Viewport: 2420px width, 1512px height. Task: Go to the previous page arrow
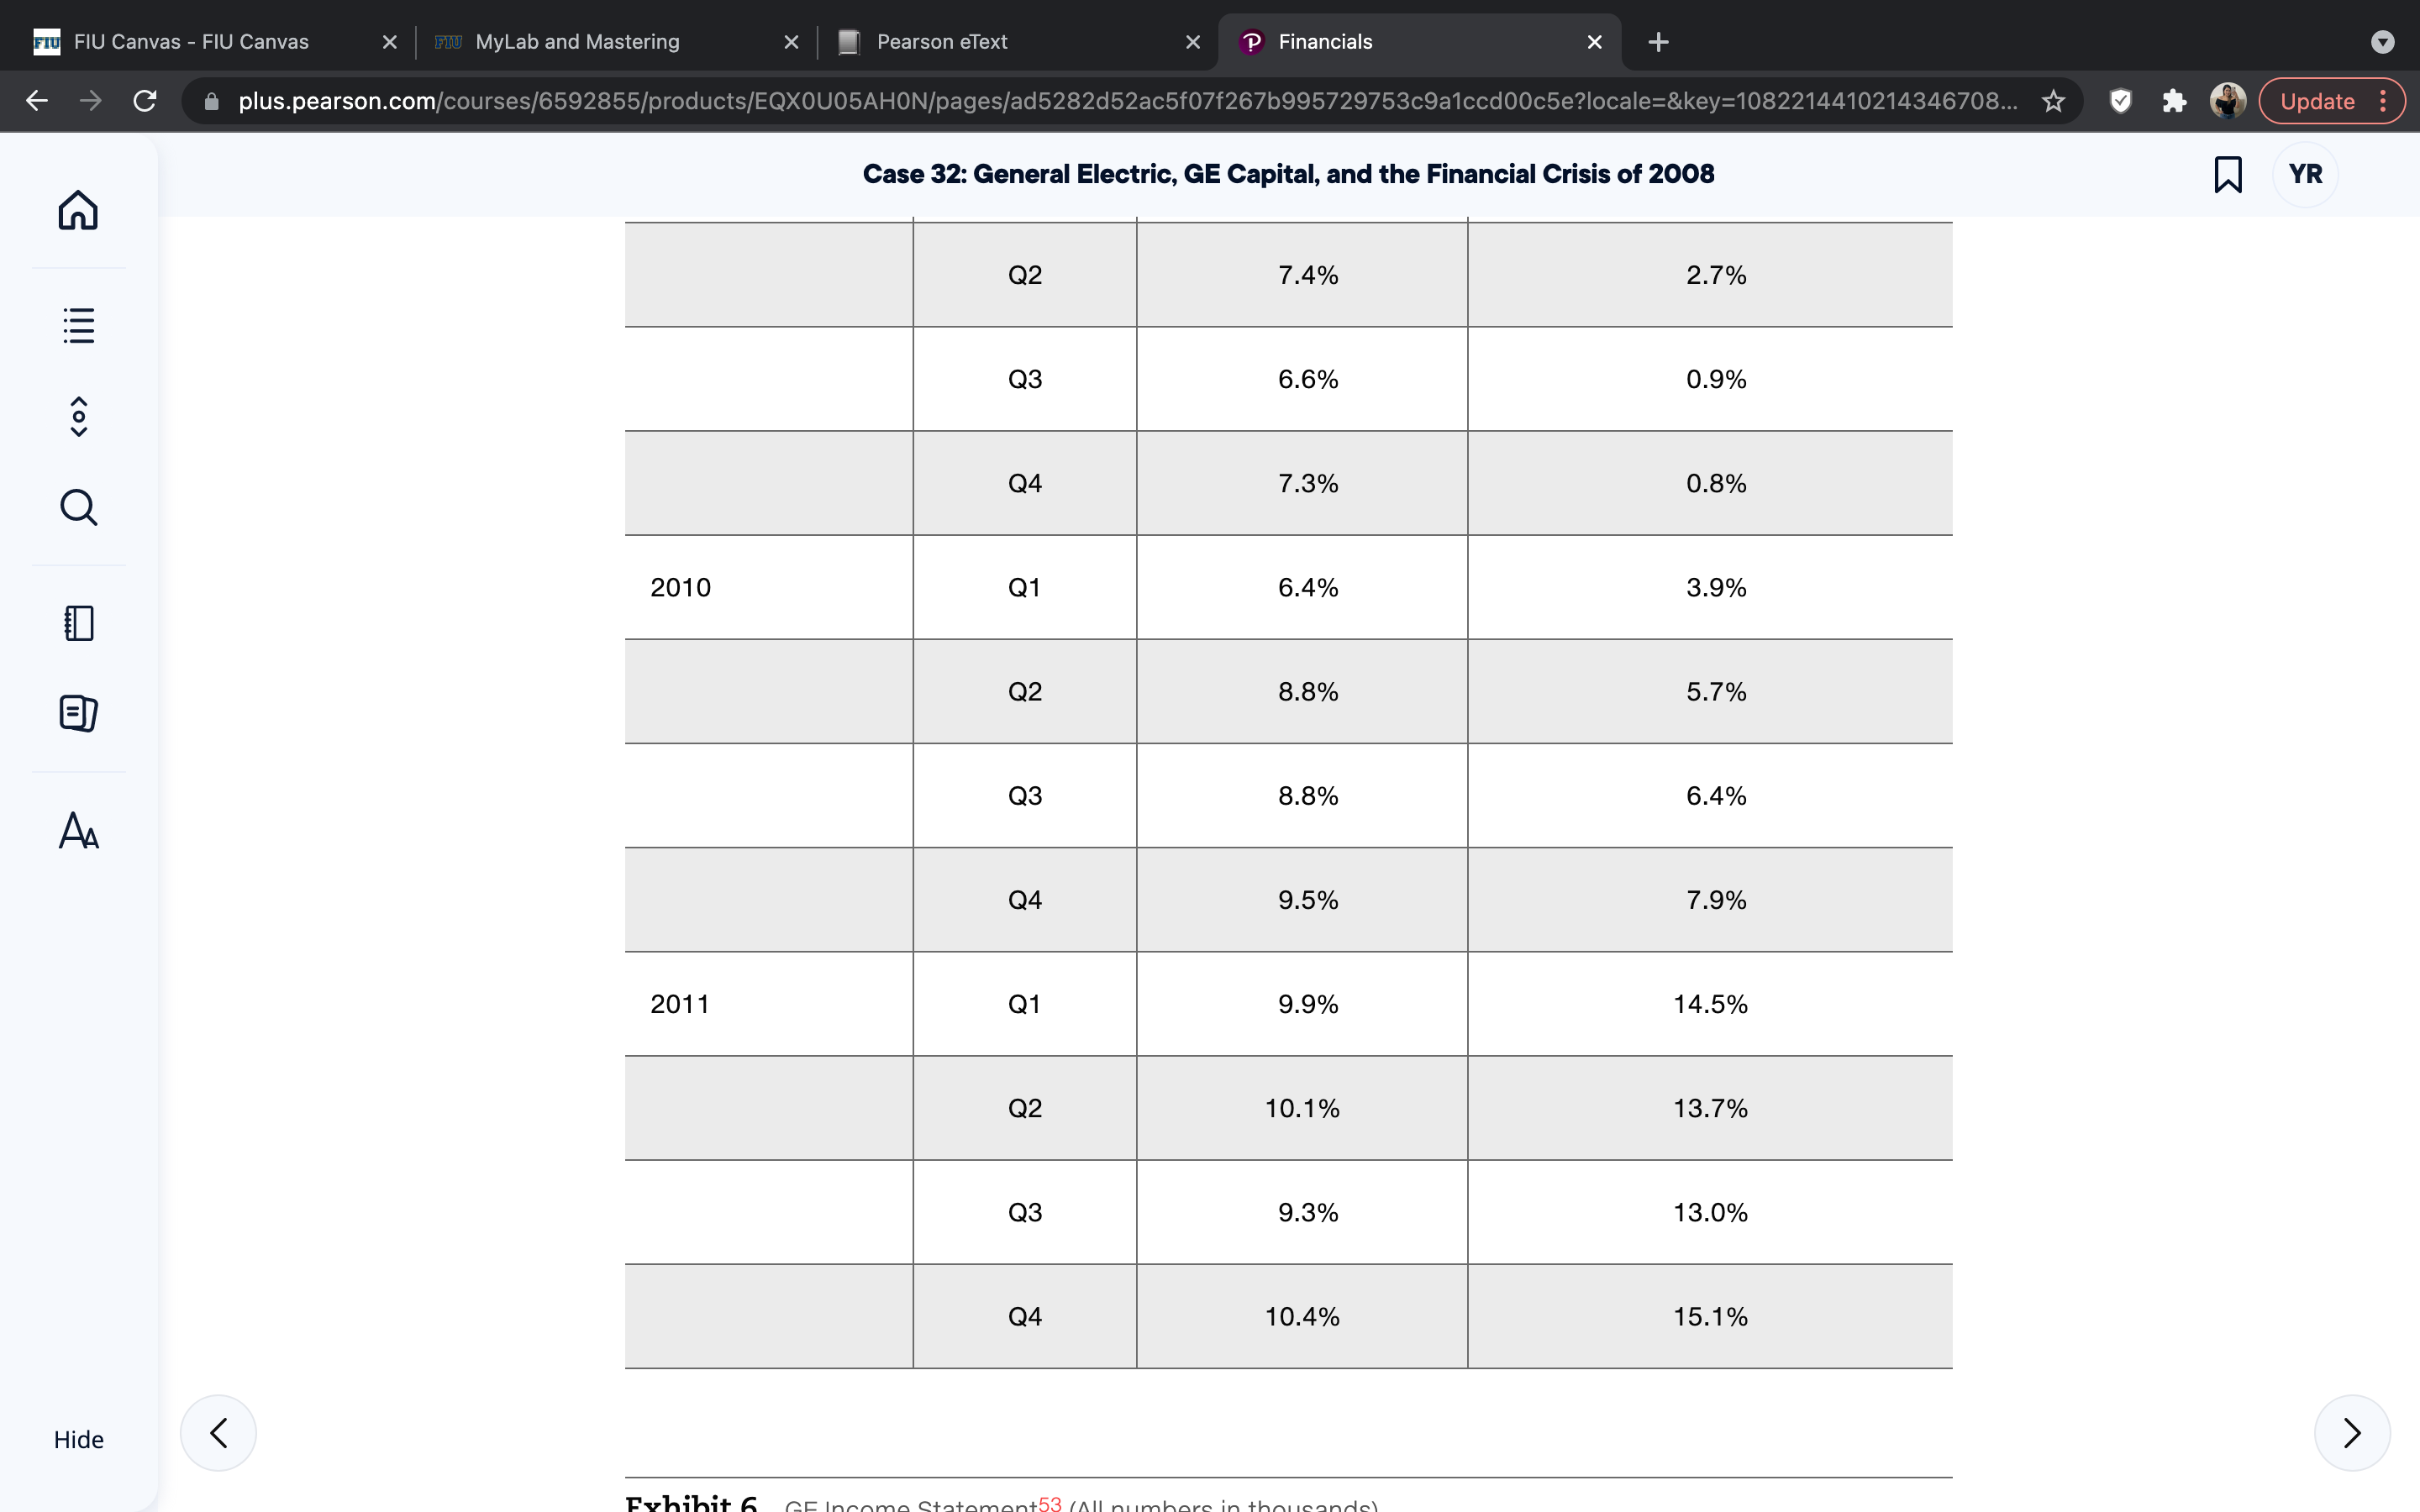click(x=218, y=1432)
